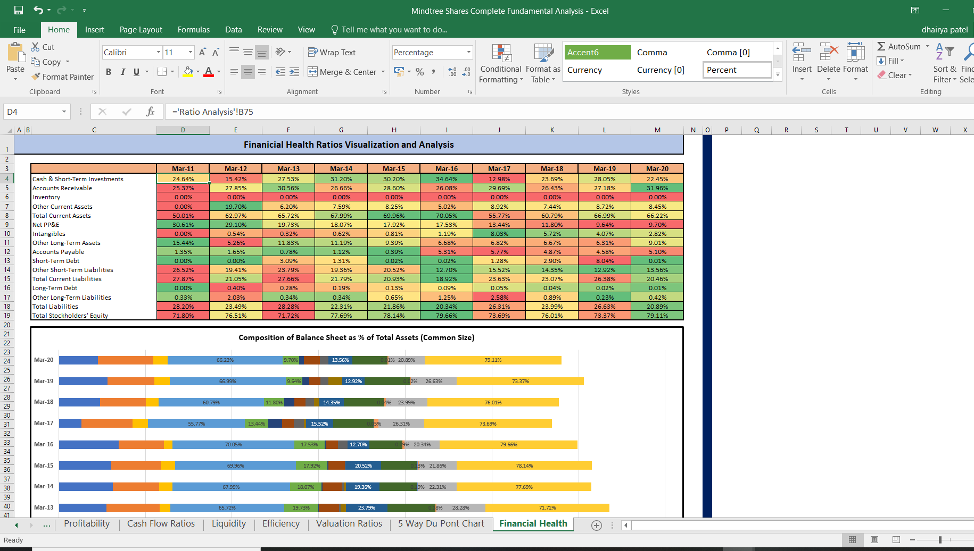Click the Merge & Center button
Image resolution: width=974 pixels, height=551 pixels.
[x=342, y=72]
